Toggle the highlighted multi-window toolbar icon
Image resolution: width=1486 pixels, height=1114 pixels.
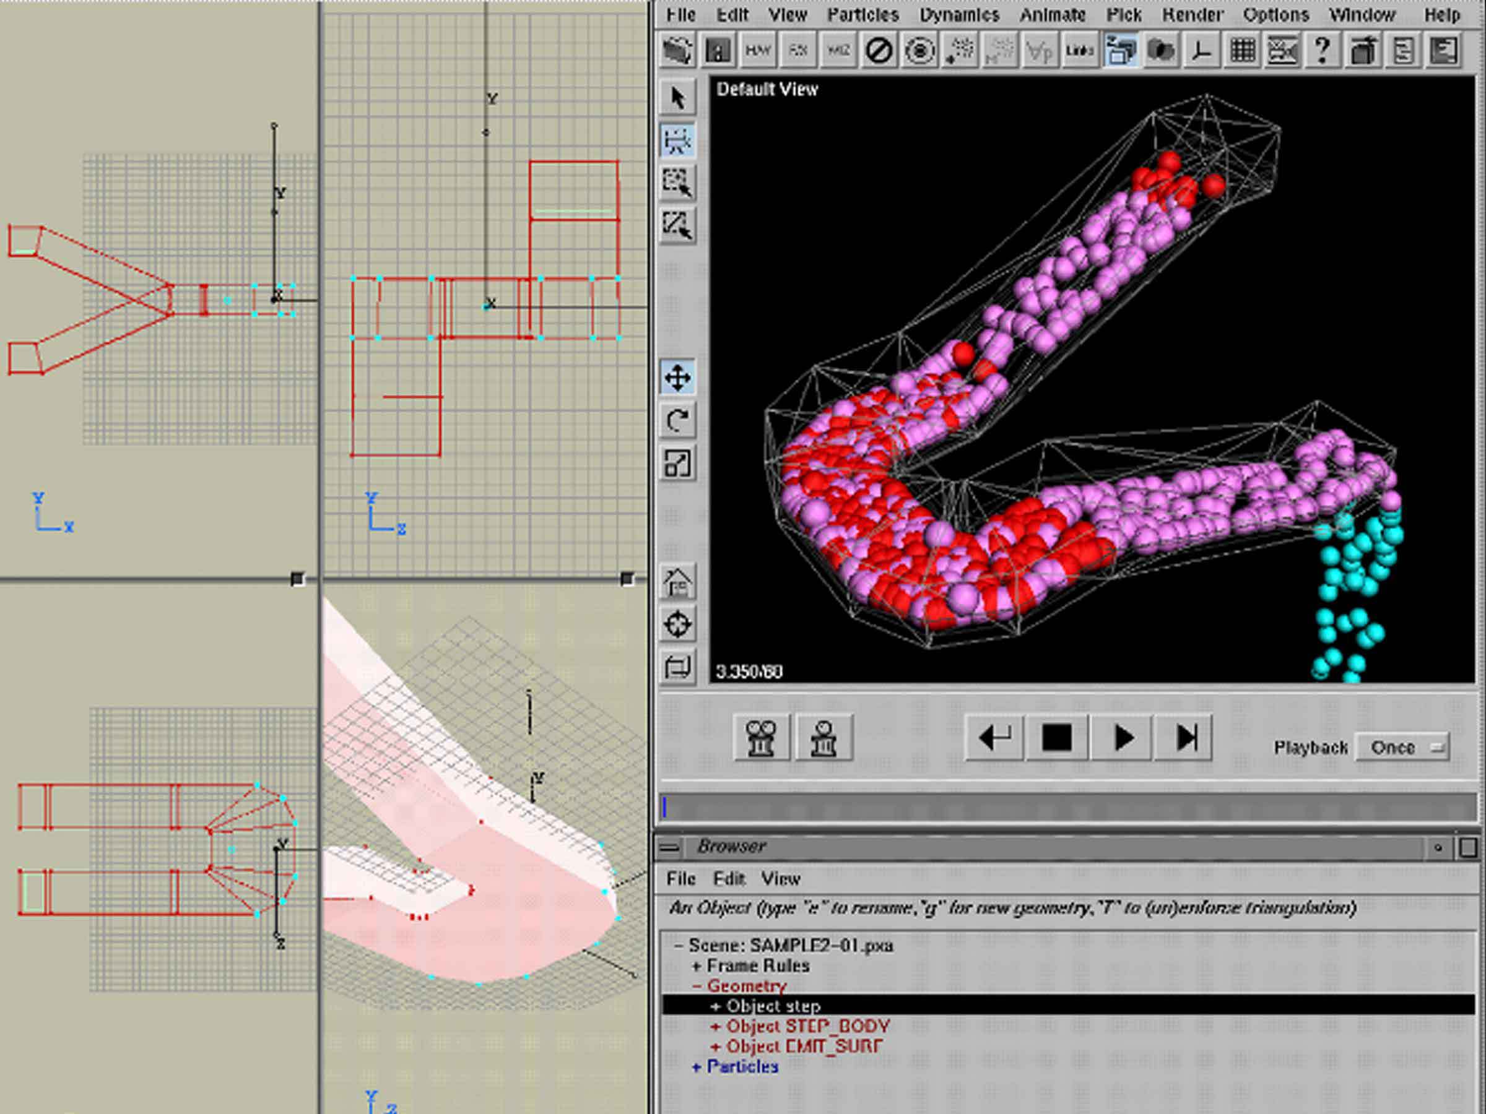click(1121, 51)
